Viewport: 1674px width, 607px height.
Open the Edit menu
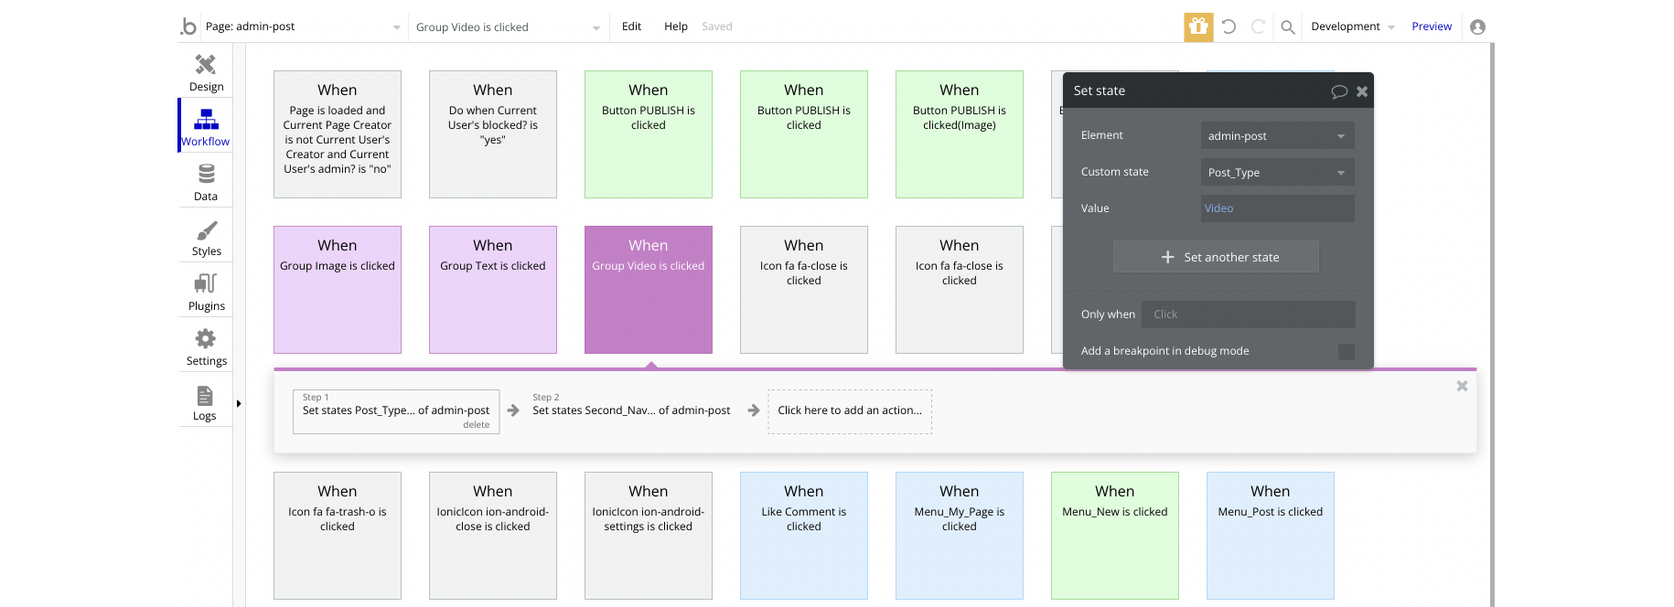click(631, 27)
